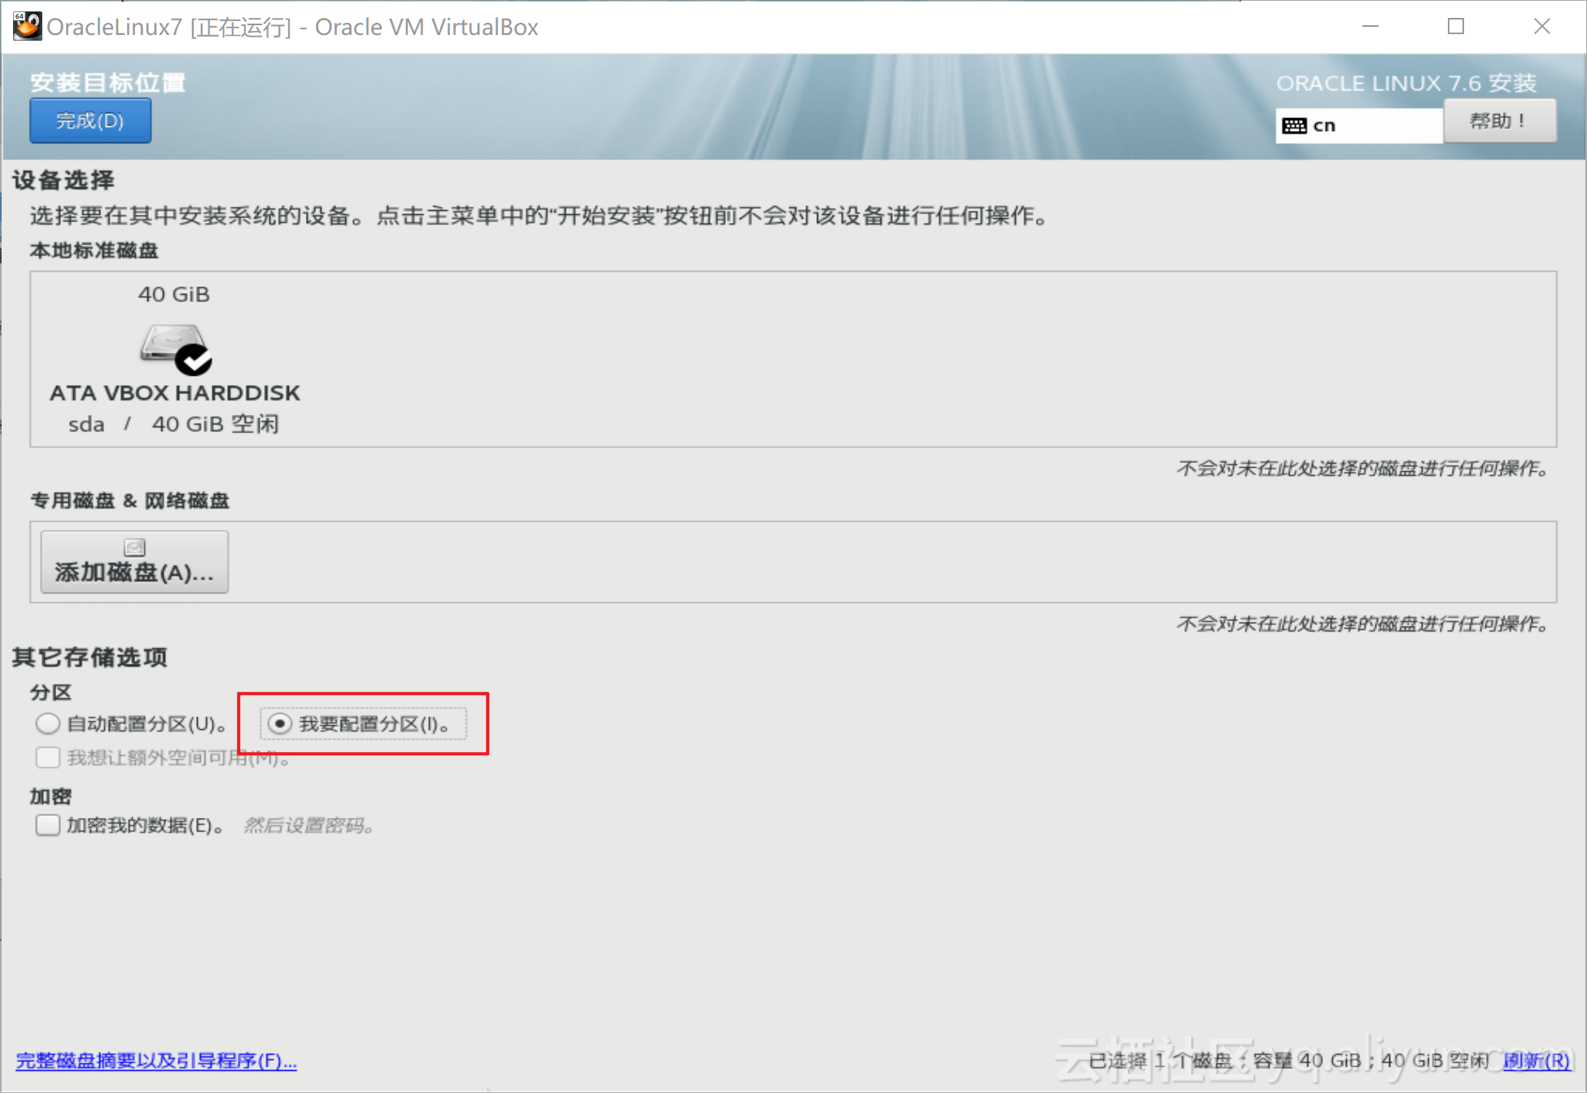Click the 添加磁盘(A)... button
Image resolution: width=1587 pixels, height=1093 pixels.
pyautogui.click(x=134, y=562)
